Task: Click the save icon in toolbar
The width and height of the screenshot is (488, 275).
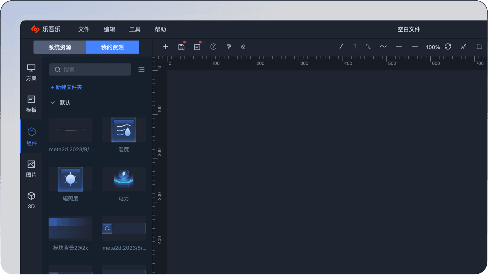Action: 181,47
